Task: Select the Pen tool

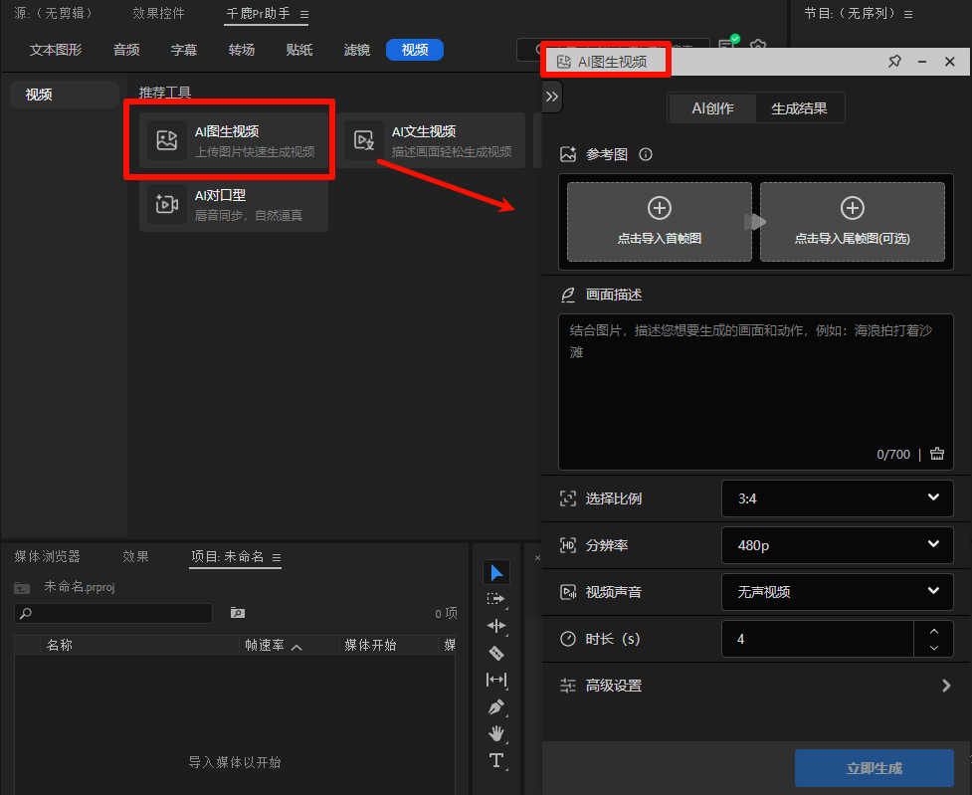Action: pyautogui.click(x=497, y=706)
